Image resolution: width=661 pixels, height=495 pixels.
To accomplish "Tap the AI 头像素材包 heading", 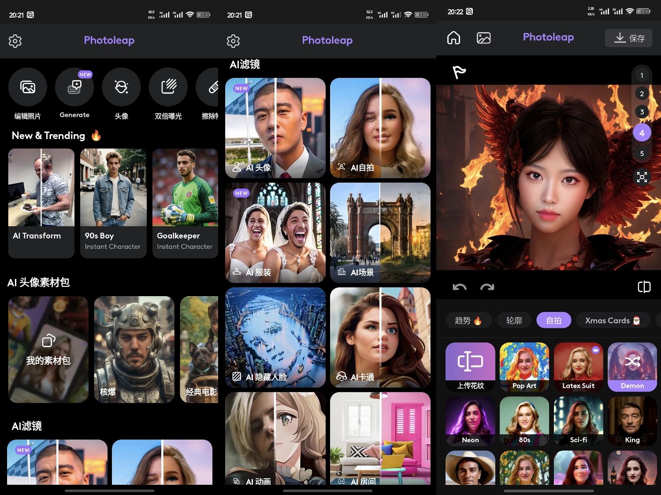I will click(x=39, y=282).
